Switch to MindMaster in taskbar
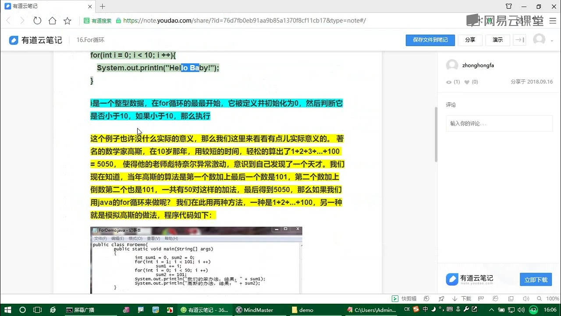The height and width of the screenshot is (316, 561). click(260, 310)
